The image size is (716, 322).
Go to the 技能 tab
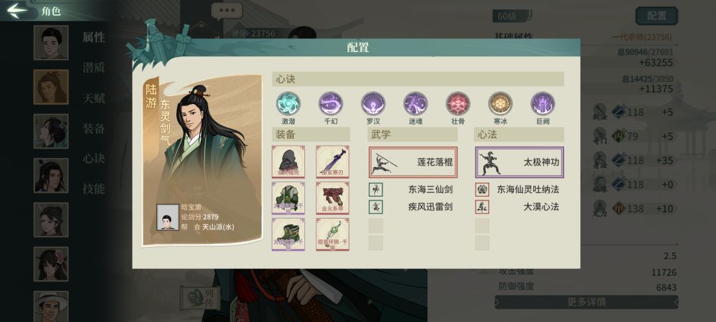tap(93, 188)
